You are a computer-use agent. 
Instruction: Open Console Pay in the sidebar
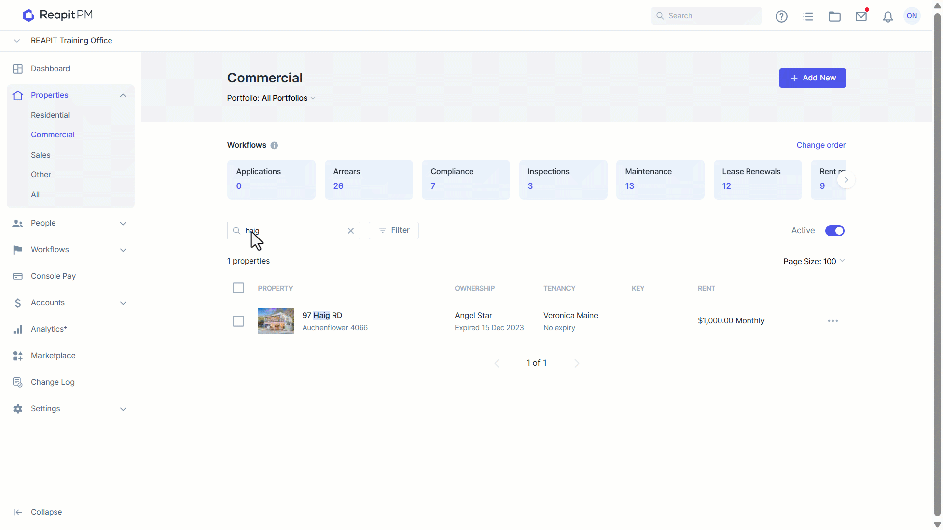(53, 276)
